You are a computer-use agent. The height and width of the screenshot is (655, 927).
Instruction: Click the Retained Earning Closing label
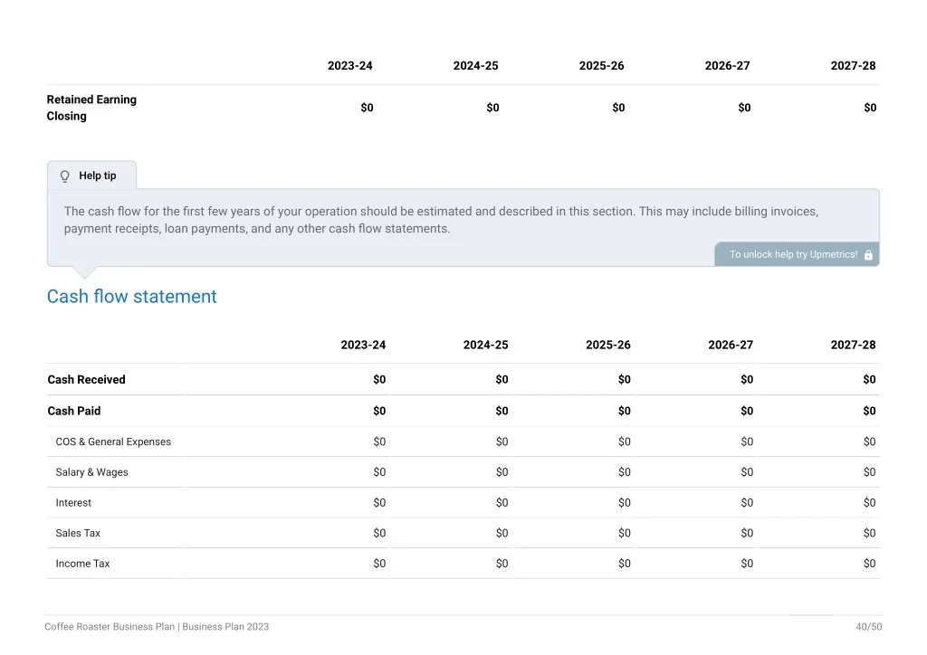[91, 108]
